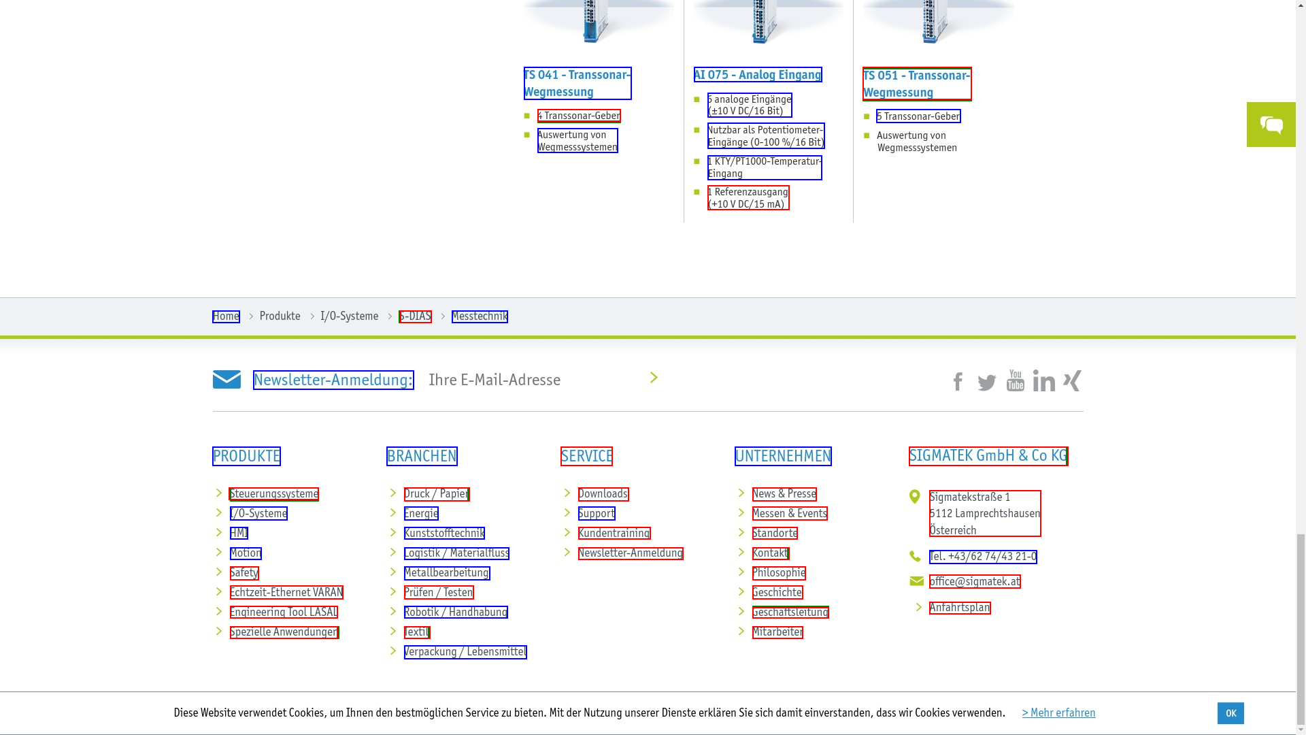The image size is (1306, 735).
Task: Open the Twitter social icon
Action: pos(986,382)
